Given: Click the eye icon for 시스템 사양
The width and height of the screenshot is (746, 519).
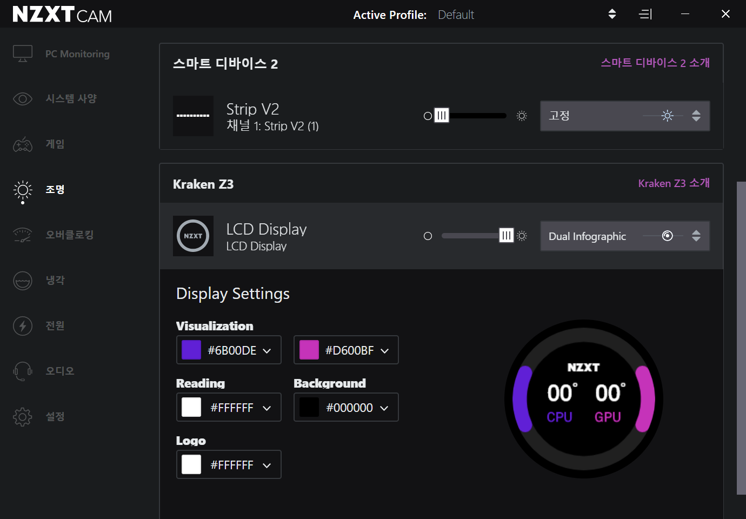Looking at the screenshot, I should click(23, 99).
